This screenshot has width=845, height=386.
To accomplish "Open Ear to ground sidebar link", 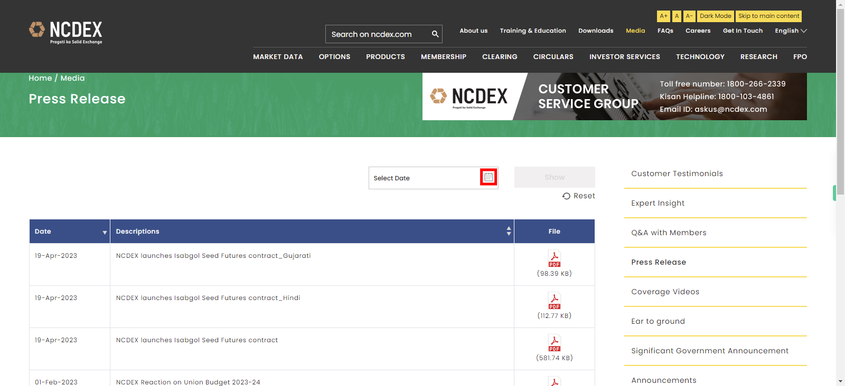I will pyautogui.click(x=658, y=321).
